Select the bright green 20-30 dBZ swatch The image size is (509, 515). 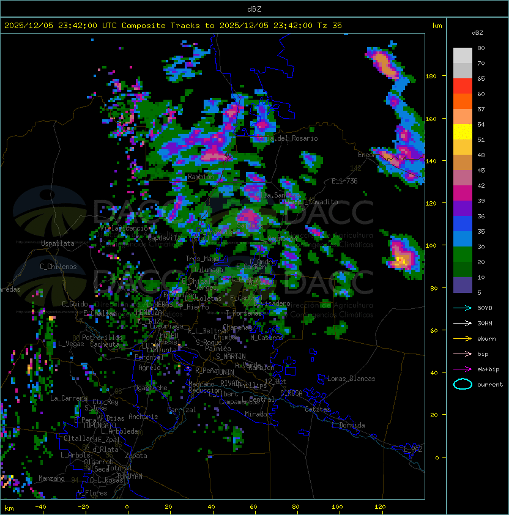point(463,254)
